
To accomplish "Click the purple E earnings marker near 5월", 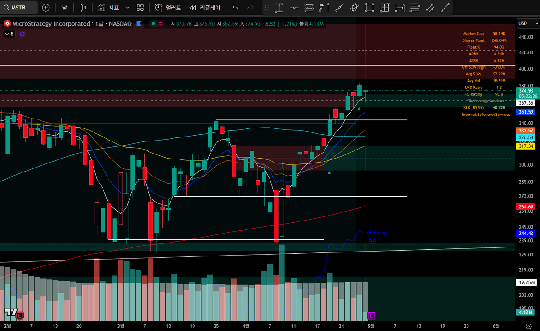I will point(371,315).
